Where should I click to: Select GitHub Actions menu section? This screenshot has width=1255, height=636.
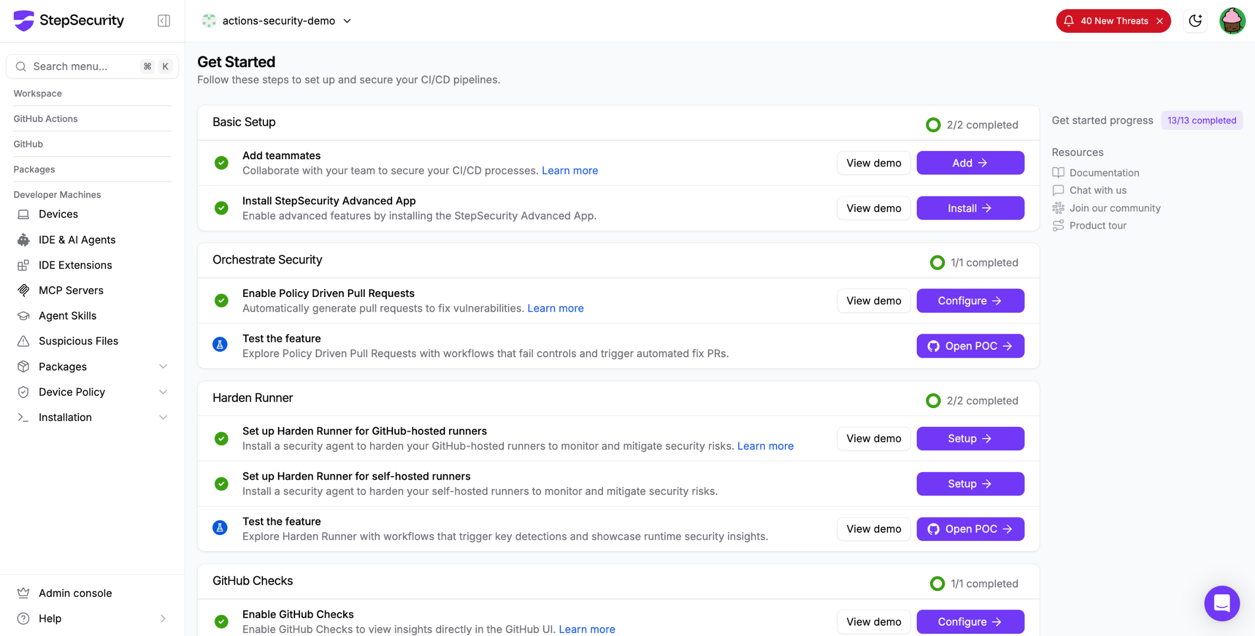(46, 119)
